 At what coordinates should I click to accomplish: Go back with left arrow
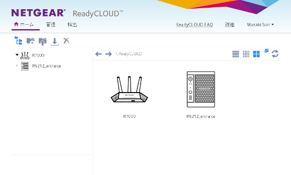click(x=98, y=54)
